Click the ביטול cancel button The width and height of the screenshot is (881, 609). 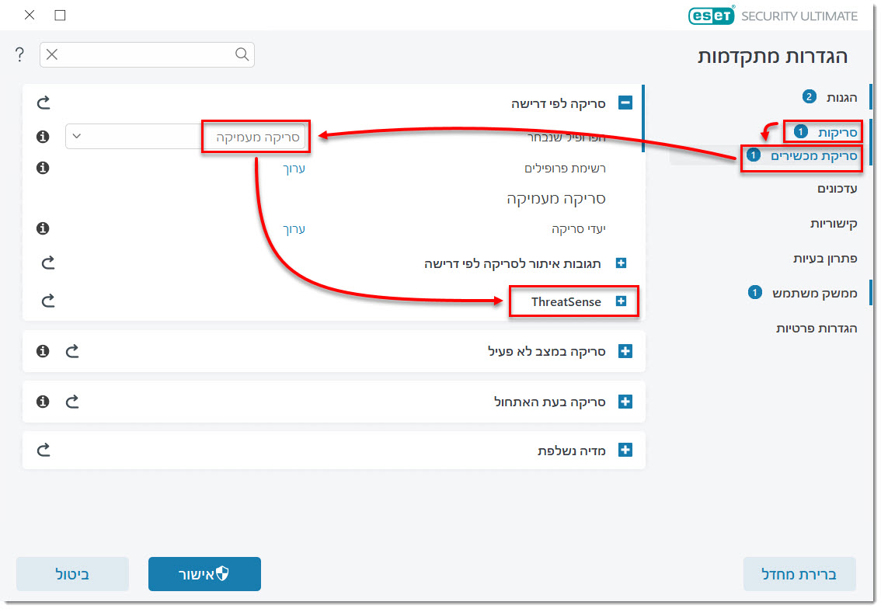(72, 573)
